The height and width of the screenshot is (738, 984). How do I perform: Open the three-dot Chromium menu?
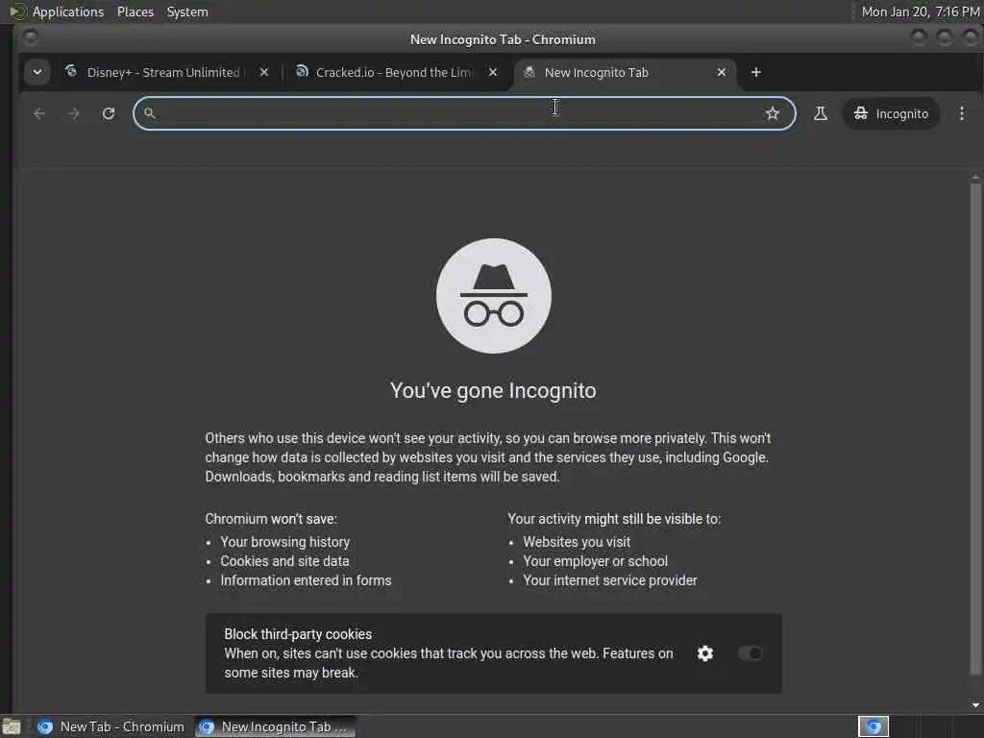point(962,113)
